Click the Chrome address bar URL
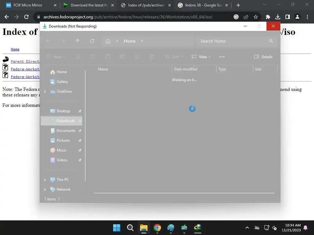This screenshot has height=235, width=314. [128, 17]
